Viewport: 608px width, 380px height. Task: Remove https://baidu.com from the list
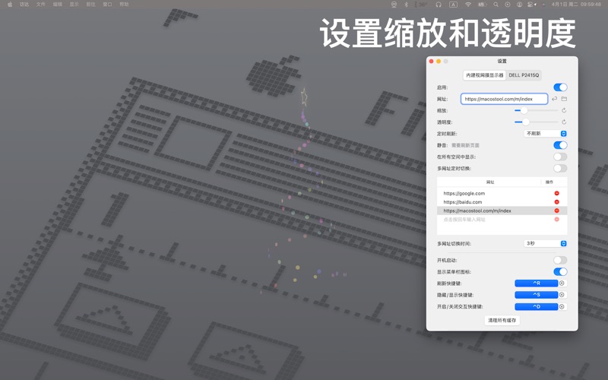[x=557, y=202]
